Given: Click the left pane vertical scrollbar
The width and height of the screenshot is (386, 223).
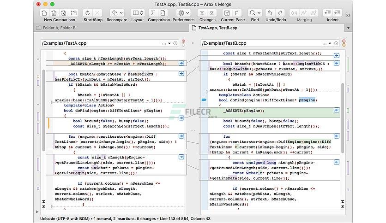Looking at the screenshot, I should tap(43, 110).
